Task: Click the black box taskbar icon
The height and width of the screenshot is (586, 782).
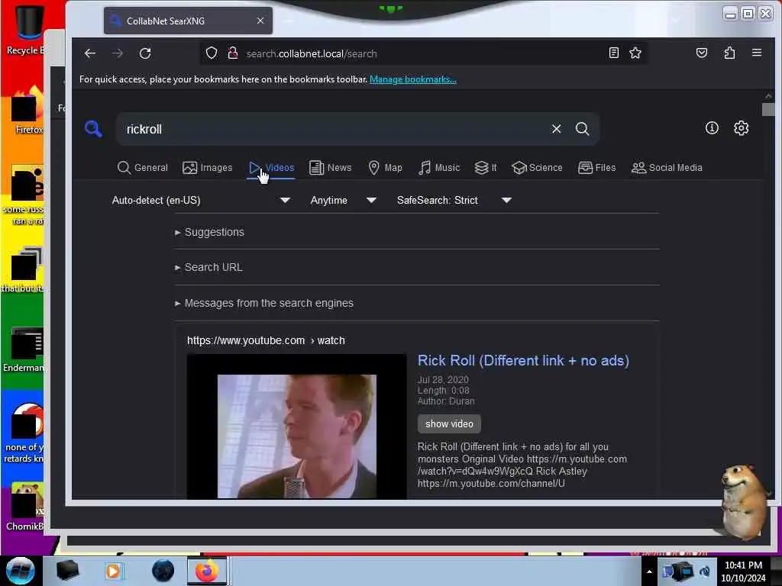Action: point(67,571)
